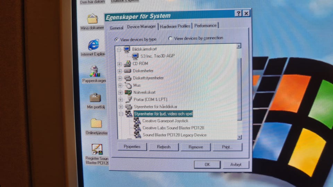The width and height of the screenshot is (333, 187).
Task: Select the Diskettstyrenheter controller icon
Action: pyautogui.click(x=128, y=78)
